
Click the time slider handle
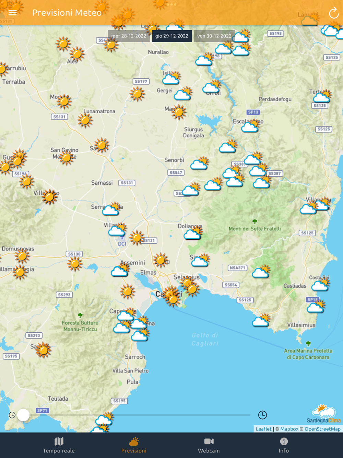tap(23, 415)
